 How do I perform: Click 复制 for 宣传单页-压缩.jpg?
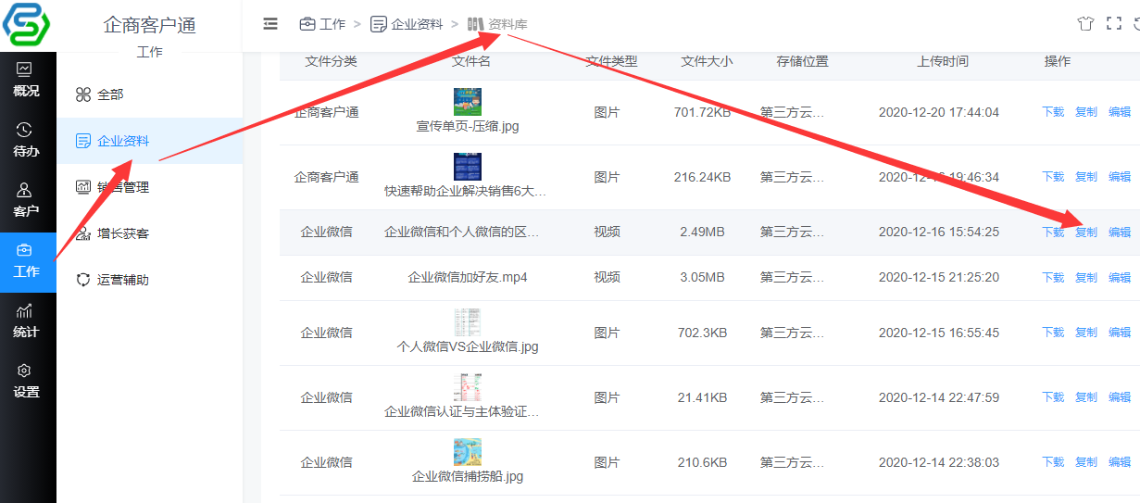(1086, 112)
